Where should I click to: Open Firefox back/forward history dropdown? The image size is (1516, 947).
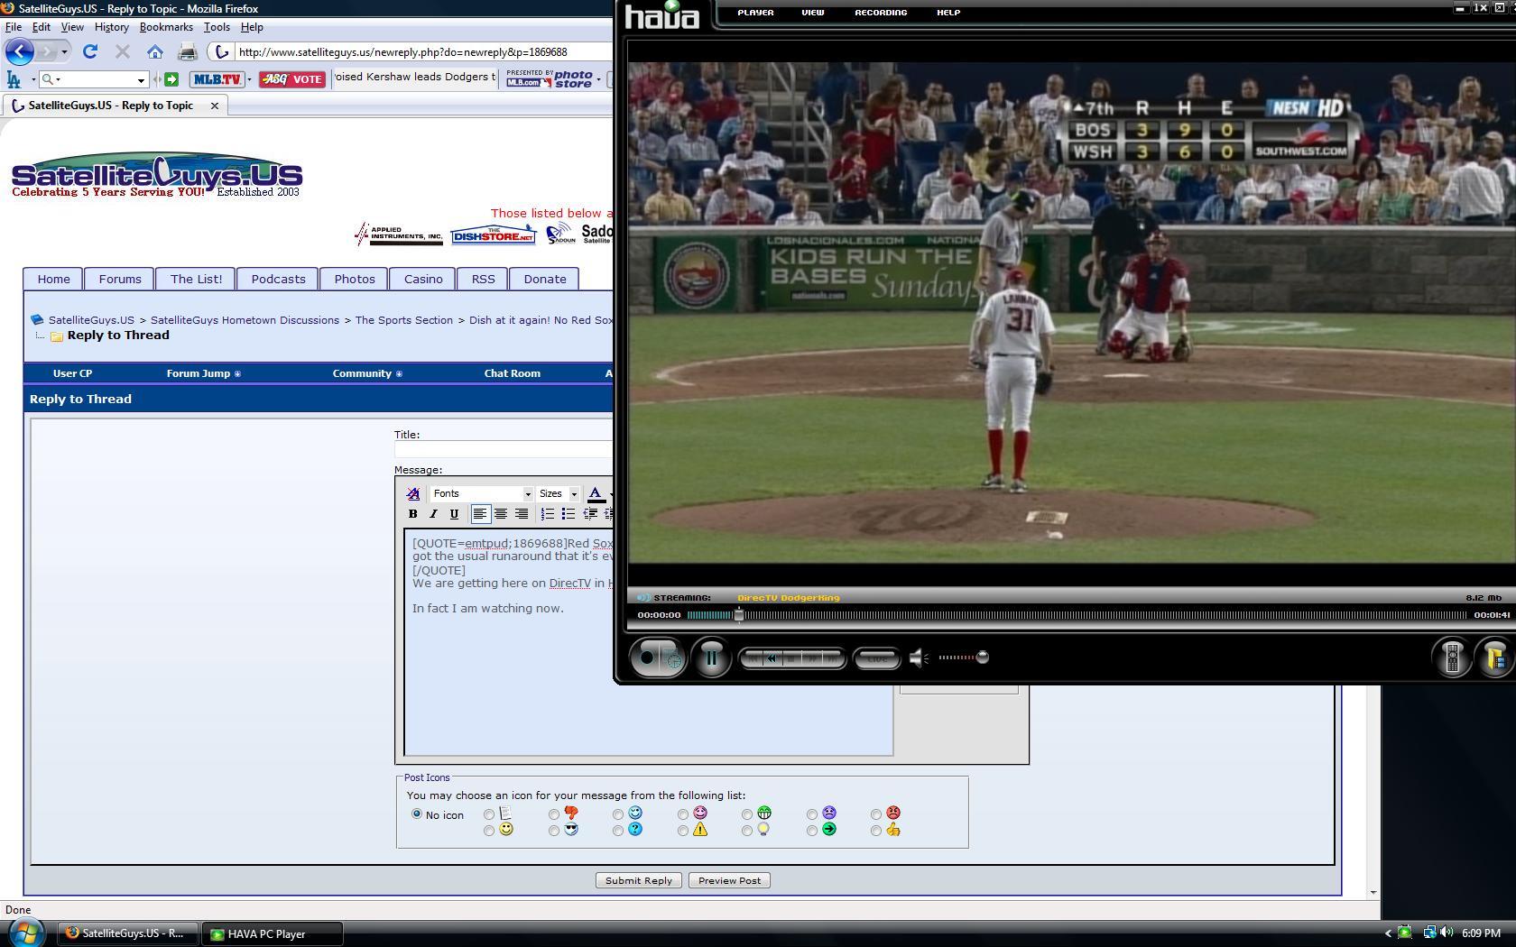click(64, 51)
